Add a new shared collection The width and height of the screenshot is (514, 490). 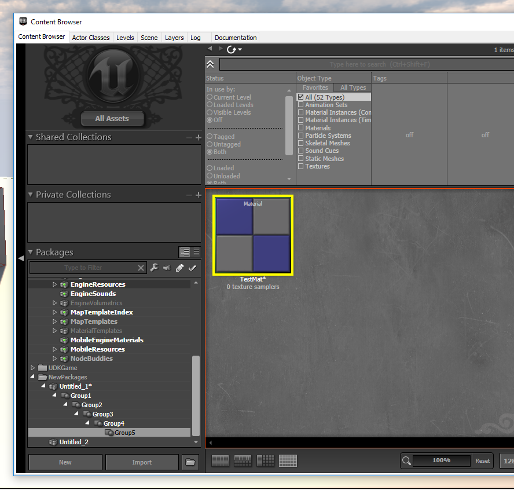tap(199, 138)
